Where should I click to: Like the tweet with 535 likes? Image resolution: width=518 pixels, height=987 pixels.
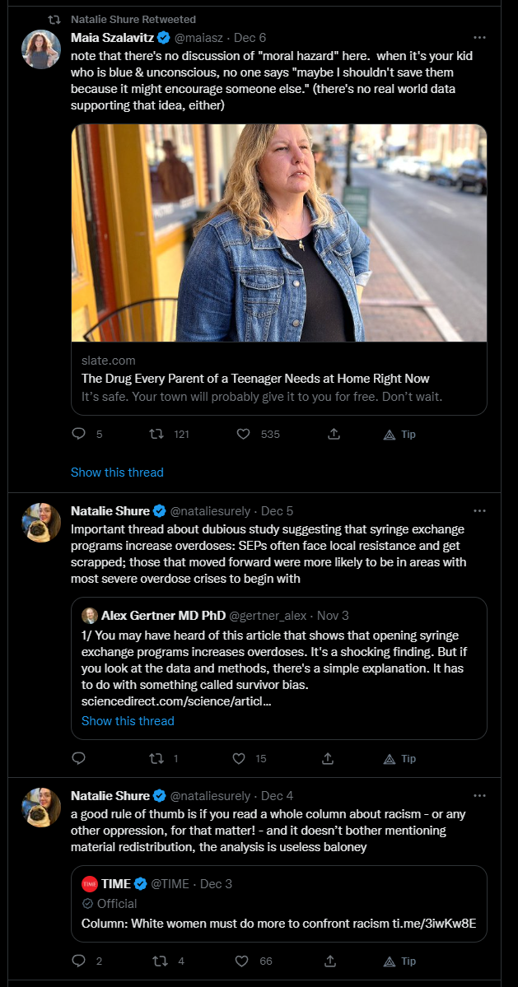[243, 434]
